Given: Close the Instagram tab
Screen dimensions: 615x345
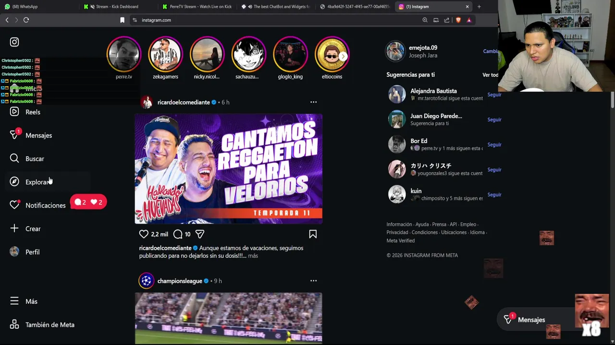Looking at the screenshot, I should click(x=467, y=7).
